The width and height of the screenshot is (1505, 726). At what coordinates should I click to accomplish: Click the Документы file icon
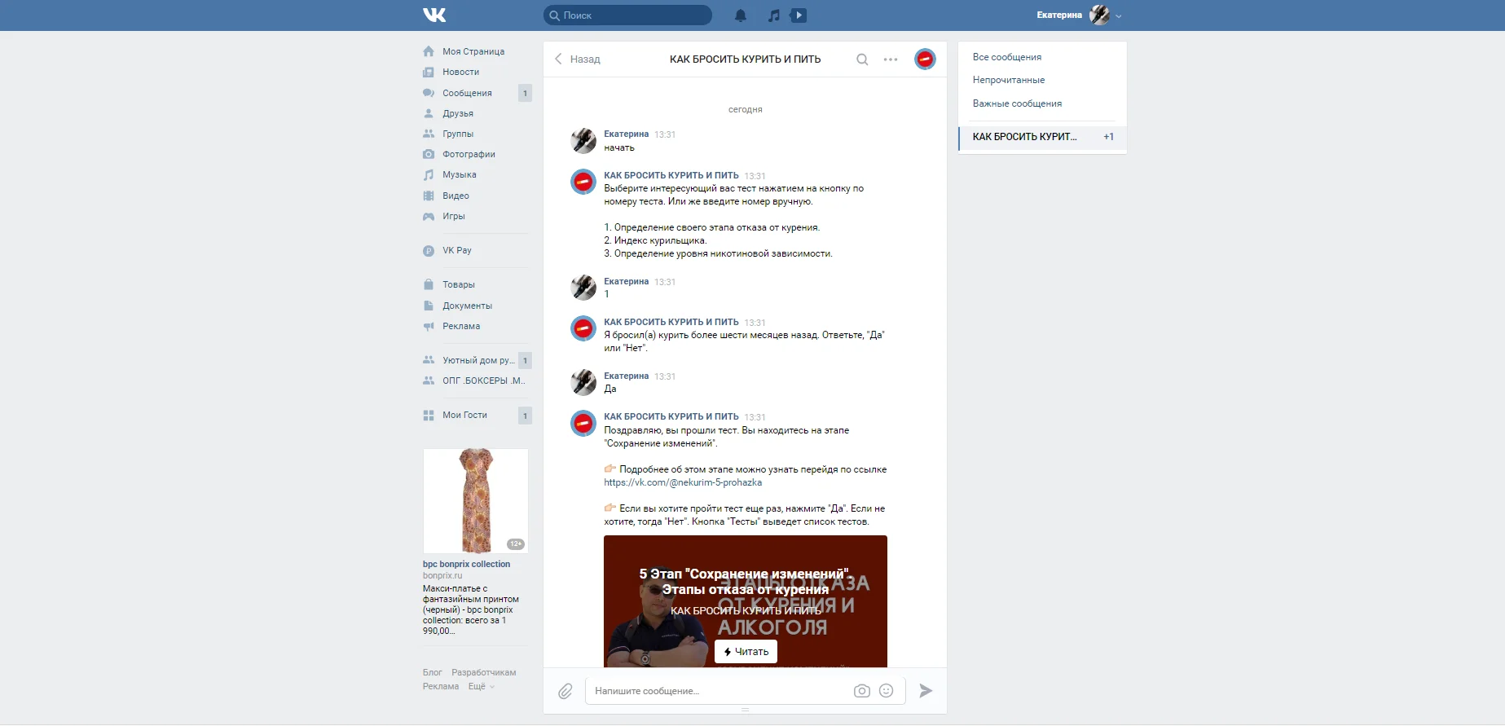coord(429,306)
